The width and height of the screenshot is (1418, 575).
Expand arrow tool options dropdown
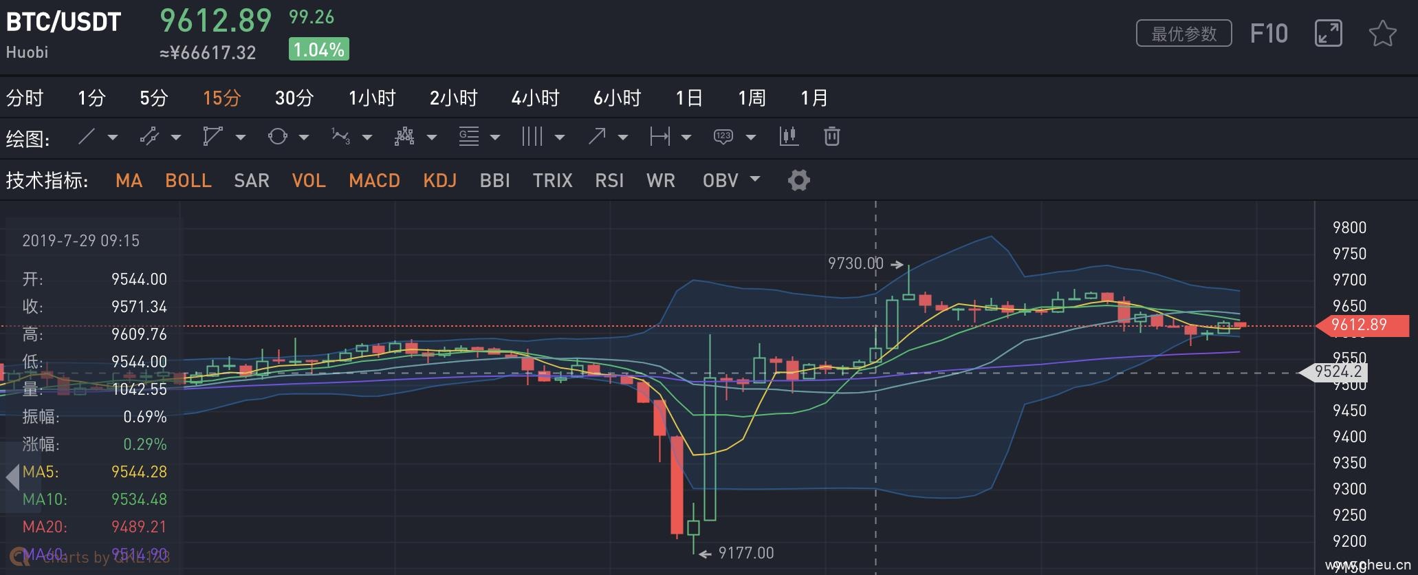[623, 138]
